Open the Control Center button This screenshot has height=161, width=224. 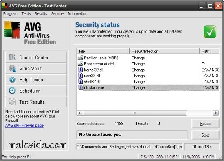[36, 57]
